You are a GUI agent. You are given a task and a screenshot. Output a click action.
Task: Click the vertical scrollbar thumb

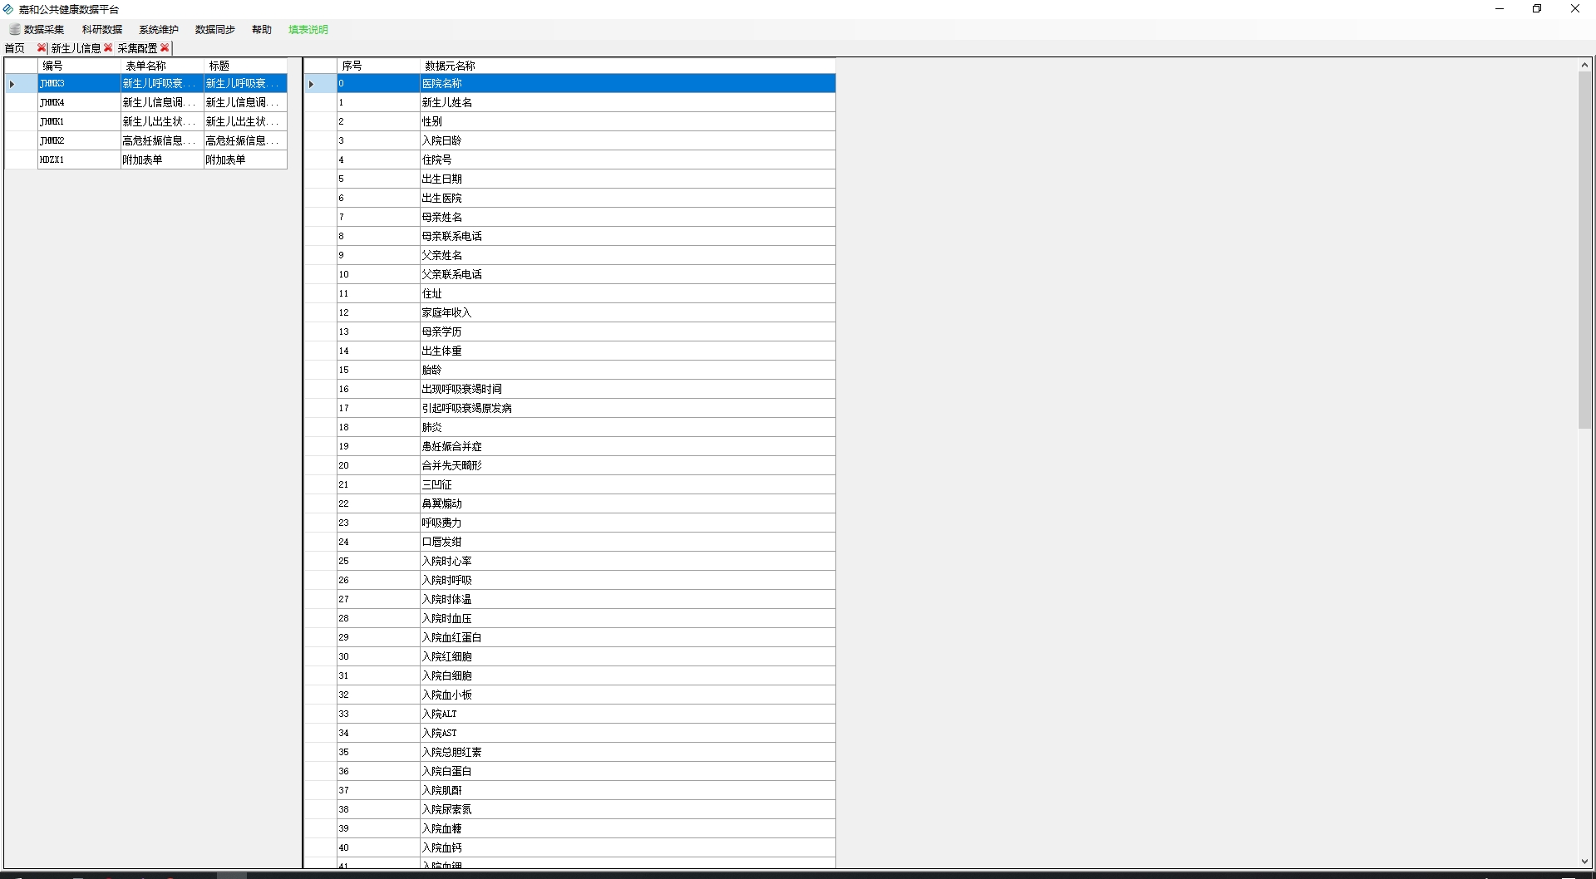1584,250
